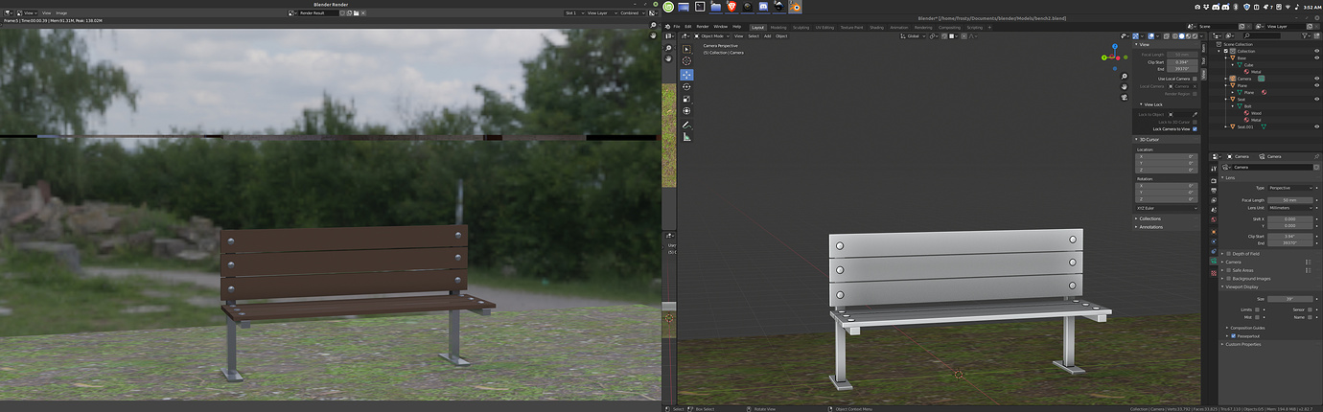The height and width of the screenshot is (412, 1323).
Task: Open the Image menu in render window
Action: tap(61, 13)
